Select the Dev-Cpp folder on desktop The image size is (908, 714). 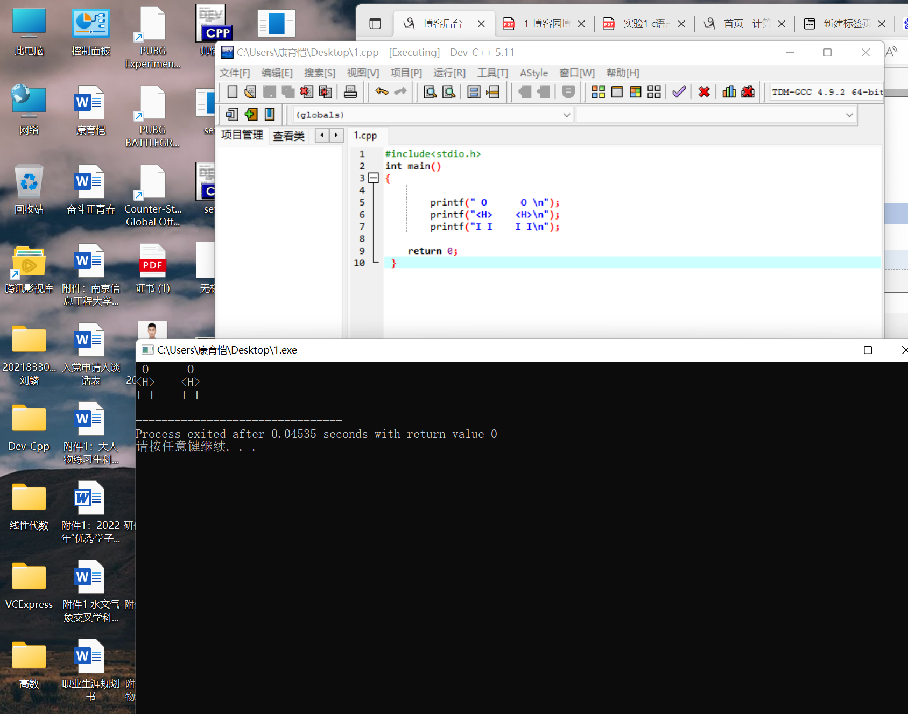click(29, 428)
